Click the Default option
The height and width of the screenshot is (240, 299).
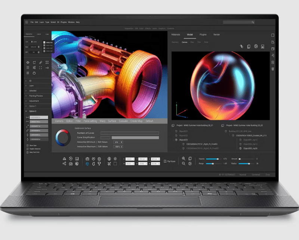click(x=149, y=121)
